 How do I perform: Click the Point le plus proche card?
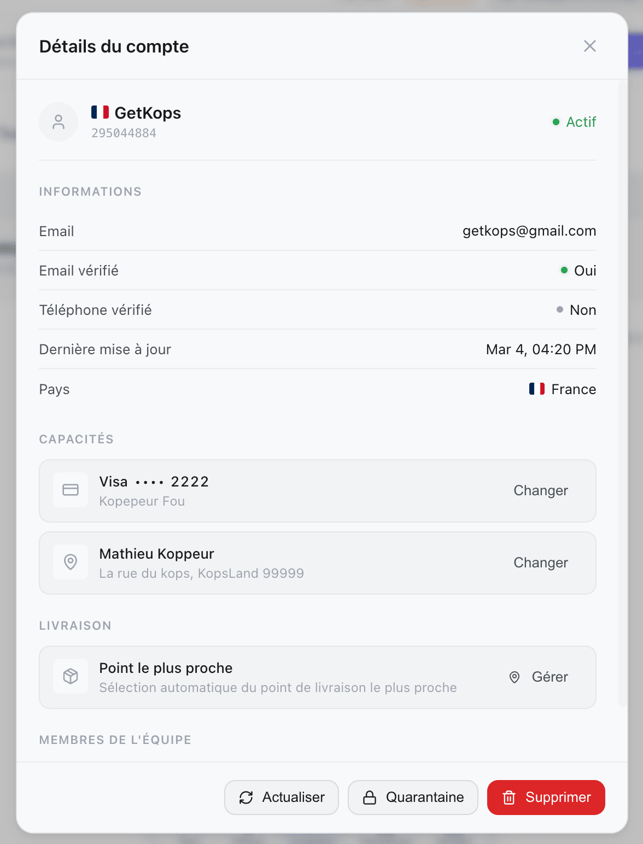(x=273, y=677)
